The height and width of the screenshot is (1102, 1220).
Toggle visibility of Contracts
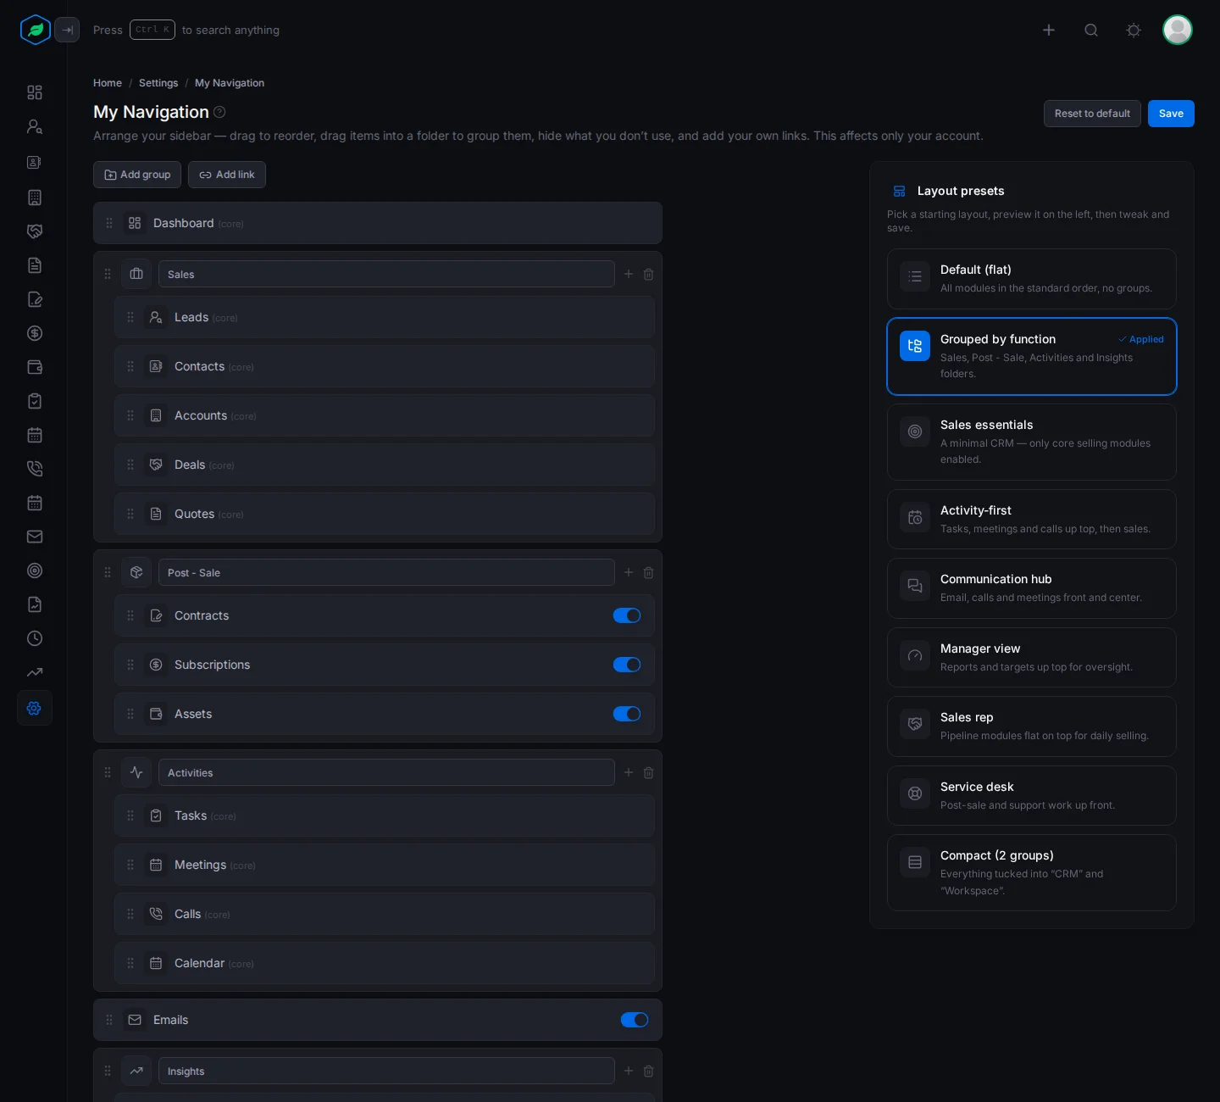627,615
